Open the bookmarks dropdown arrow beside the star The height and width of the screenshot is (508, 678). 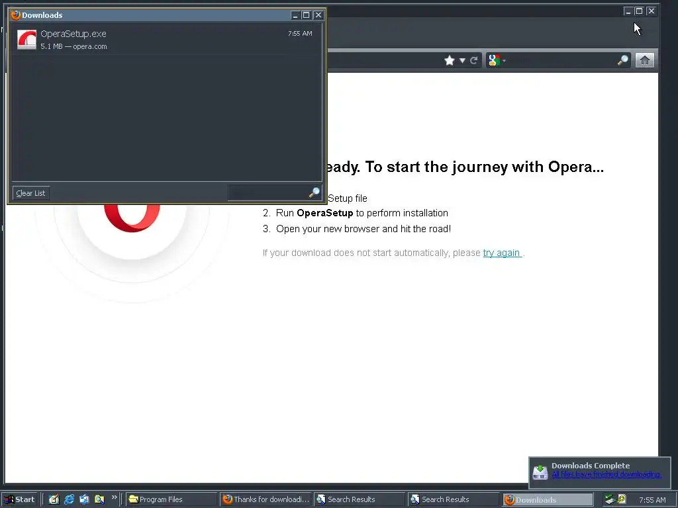coord(462,60)
